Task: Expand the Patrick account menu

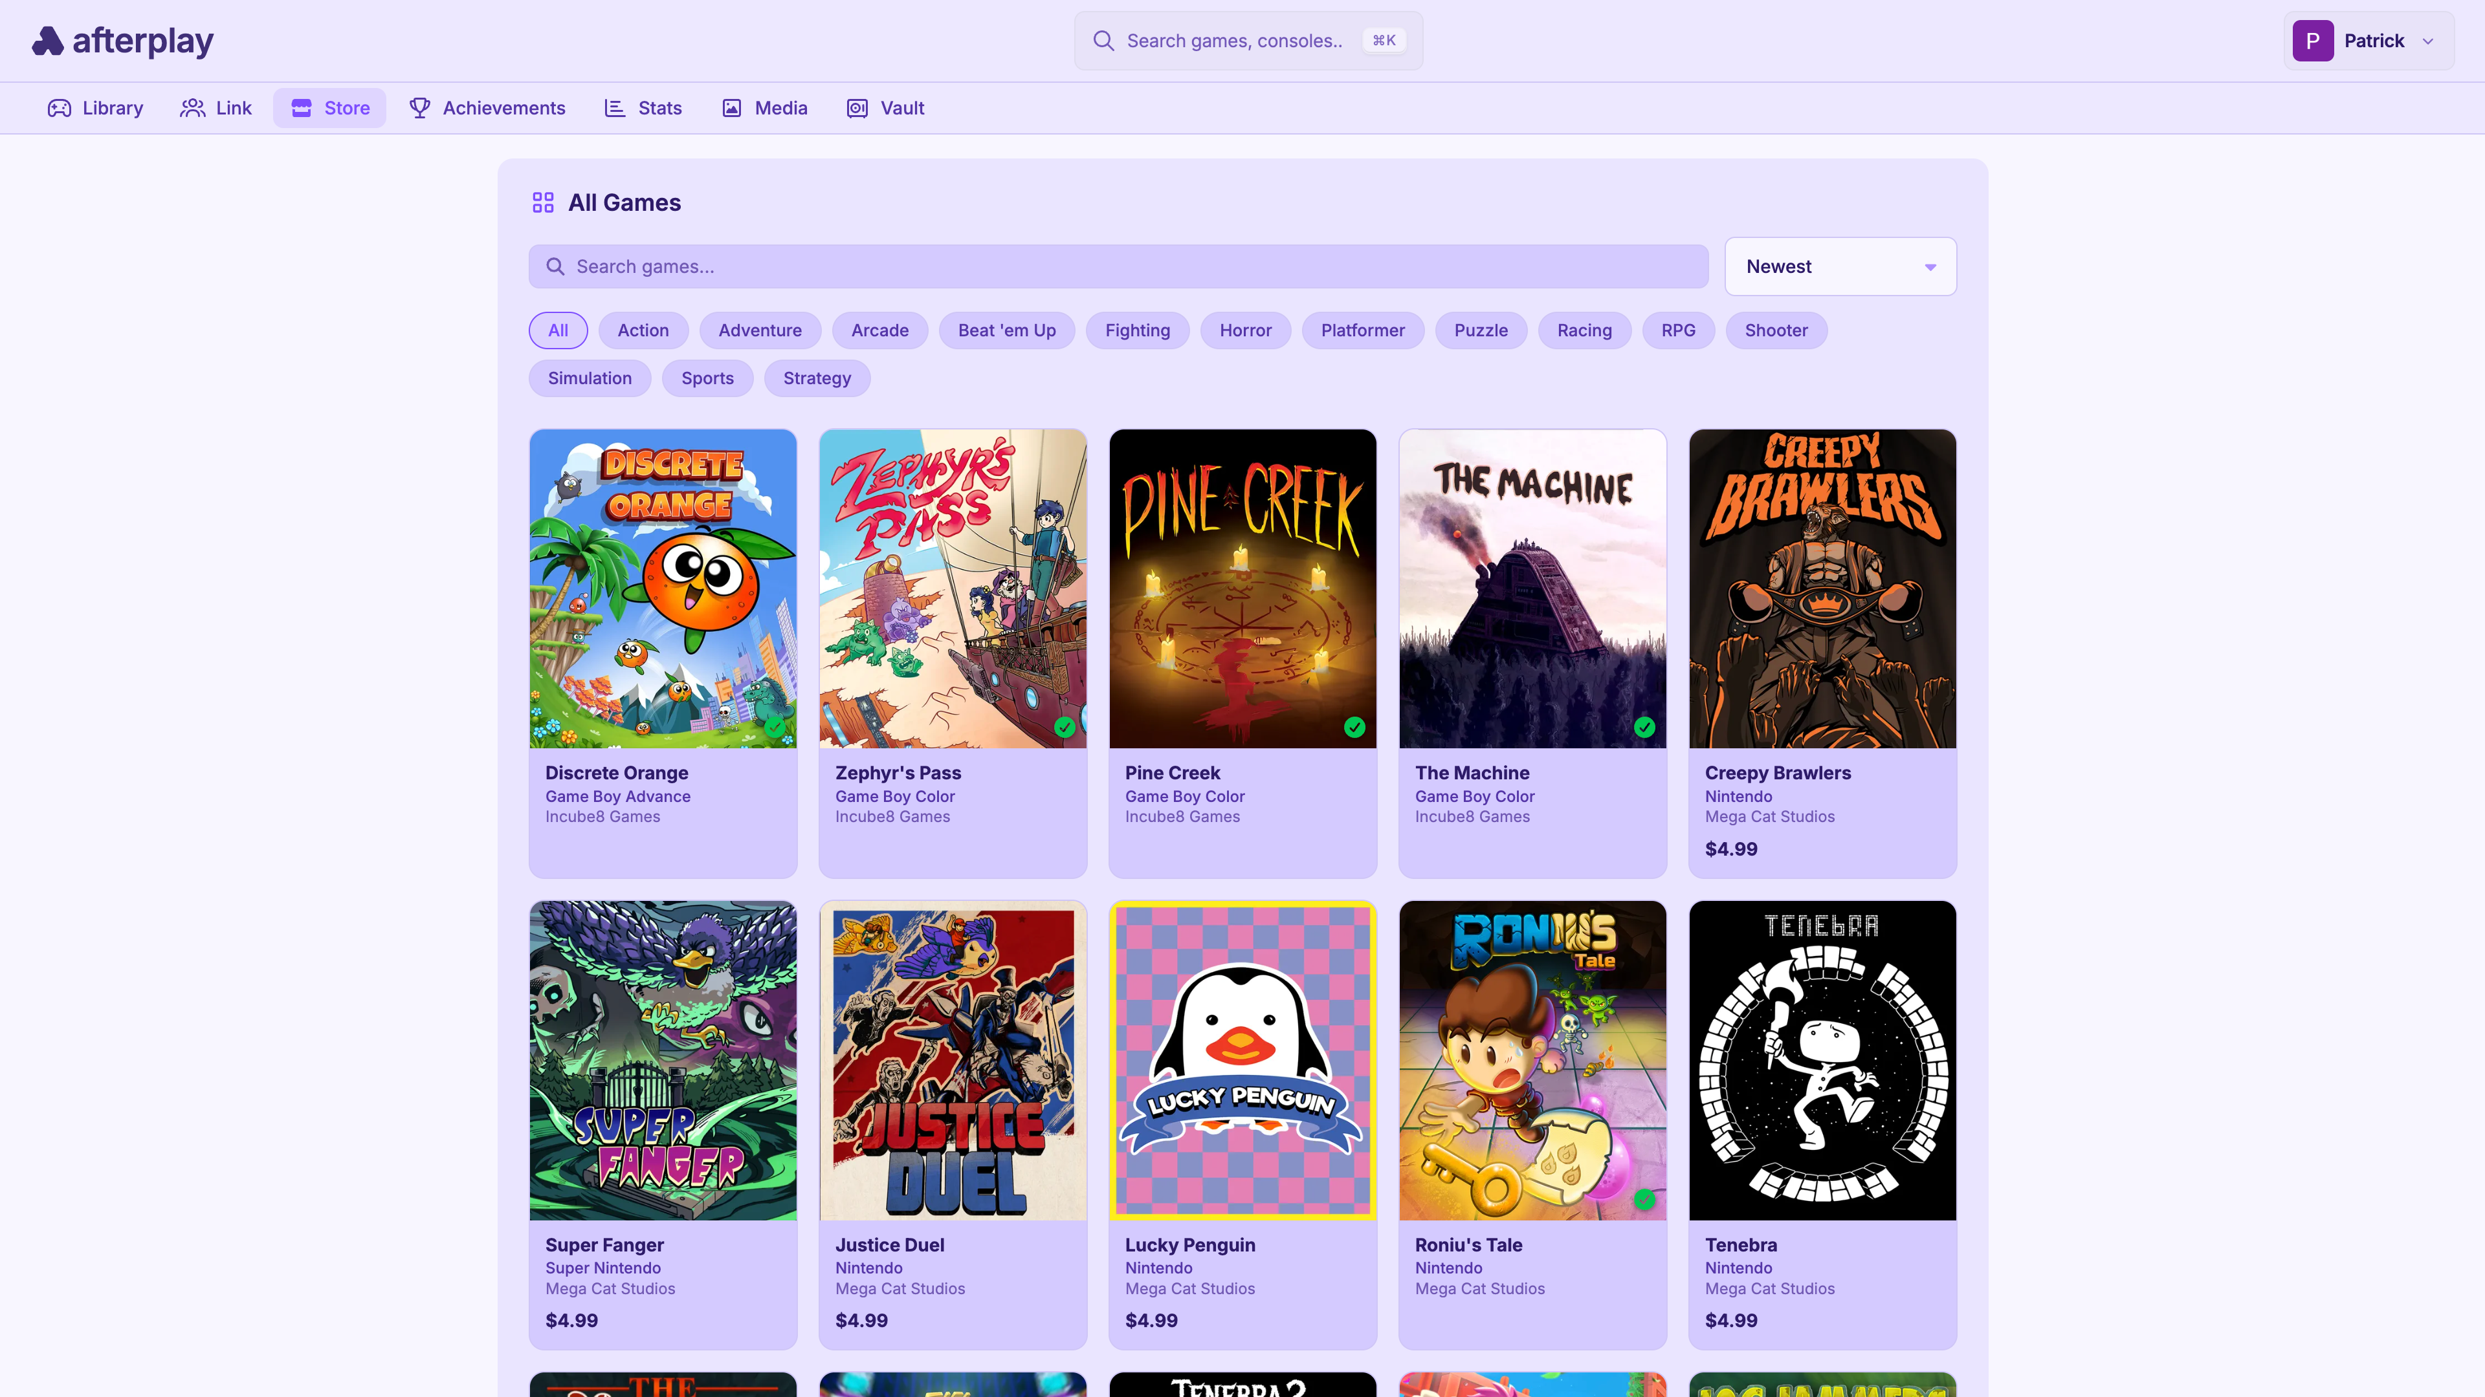Action: click(x=2369, y=41)
